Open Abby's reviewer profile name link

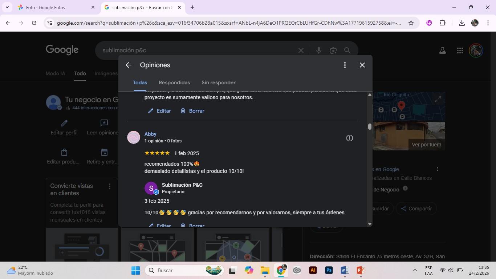point(150,134)
